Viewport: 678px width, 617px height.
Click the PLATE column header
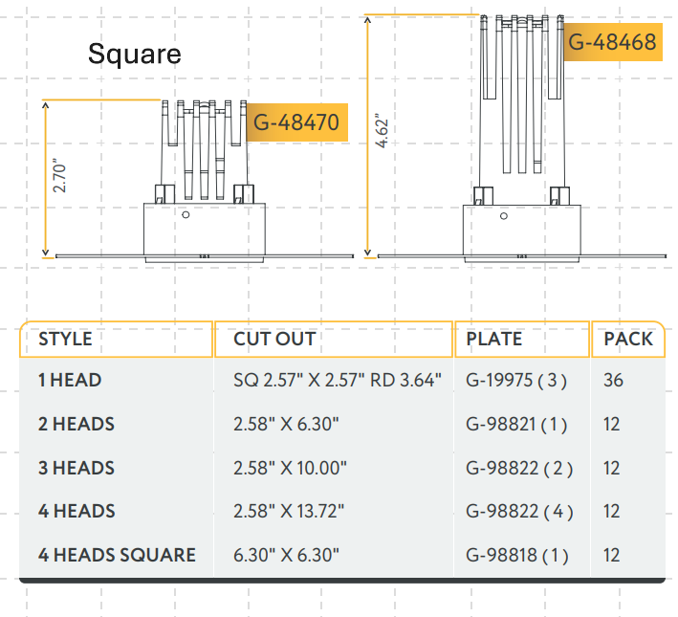click(x=494, y=339)
